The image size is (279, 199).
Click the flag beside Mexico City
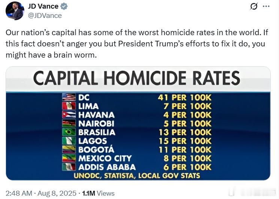tap(69, 158)
